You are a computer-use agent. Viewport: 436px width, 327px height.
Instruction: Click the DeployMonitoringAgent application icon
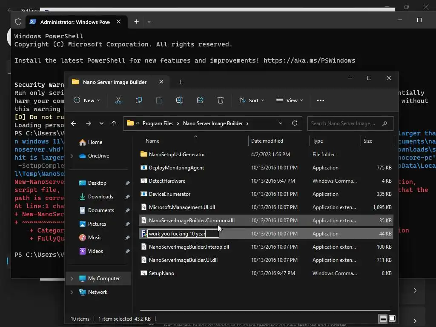[144, 168]
